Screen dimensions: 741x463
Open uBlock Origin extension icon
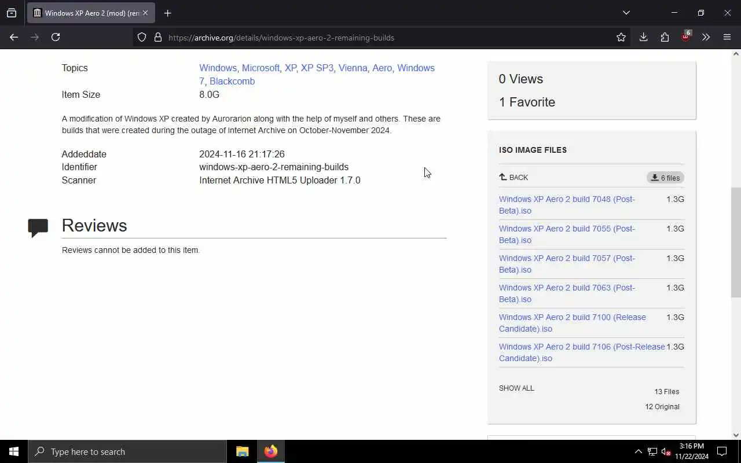(x=686, y=36)
